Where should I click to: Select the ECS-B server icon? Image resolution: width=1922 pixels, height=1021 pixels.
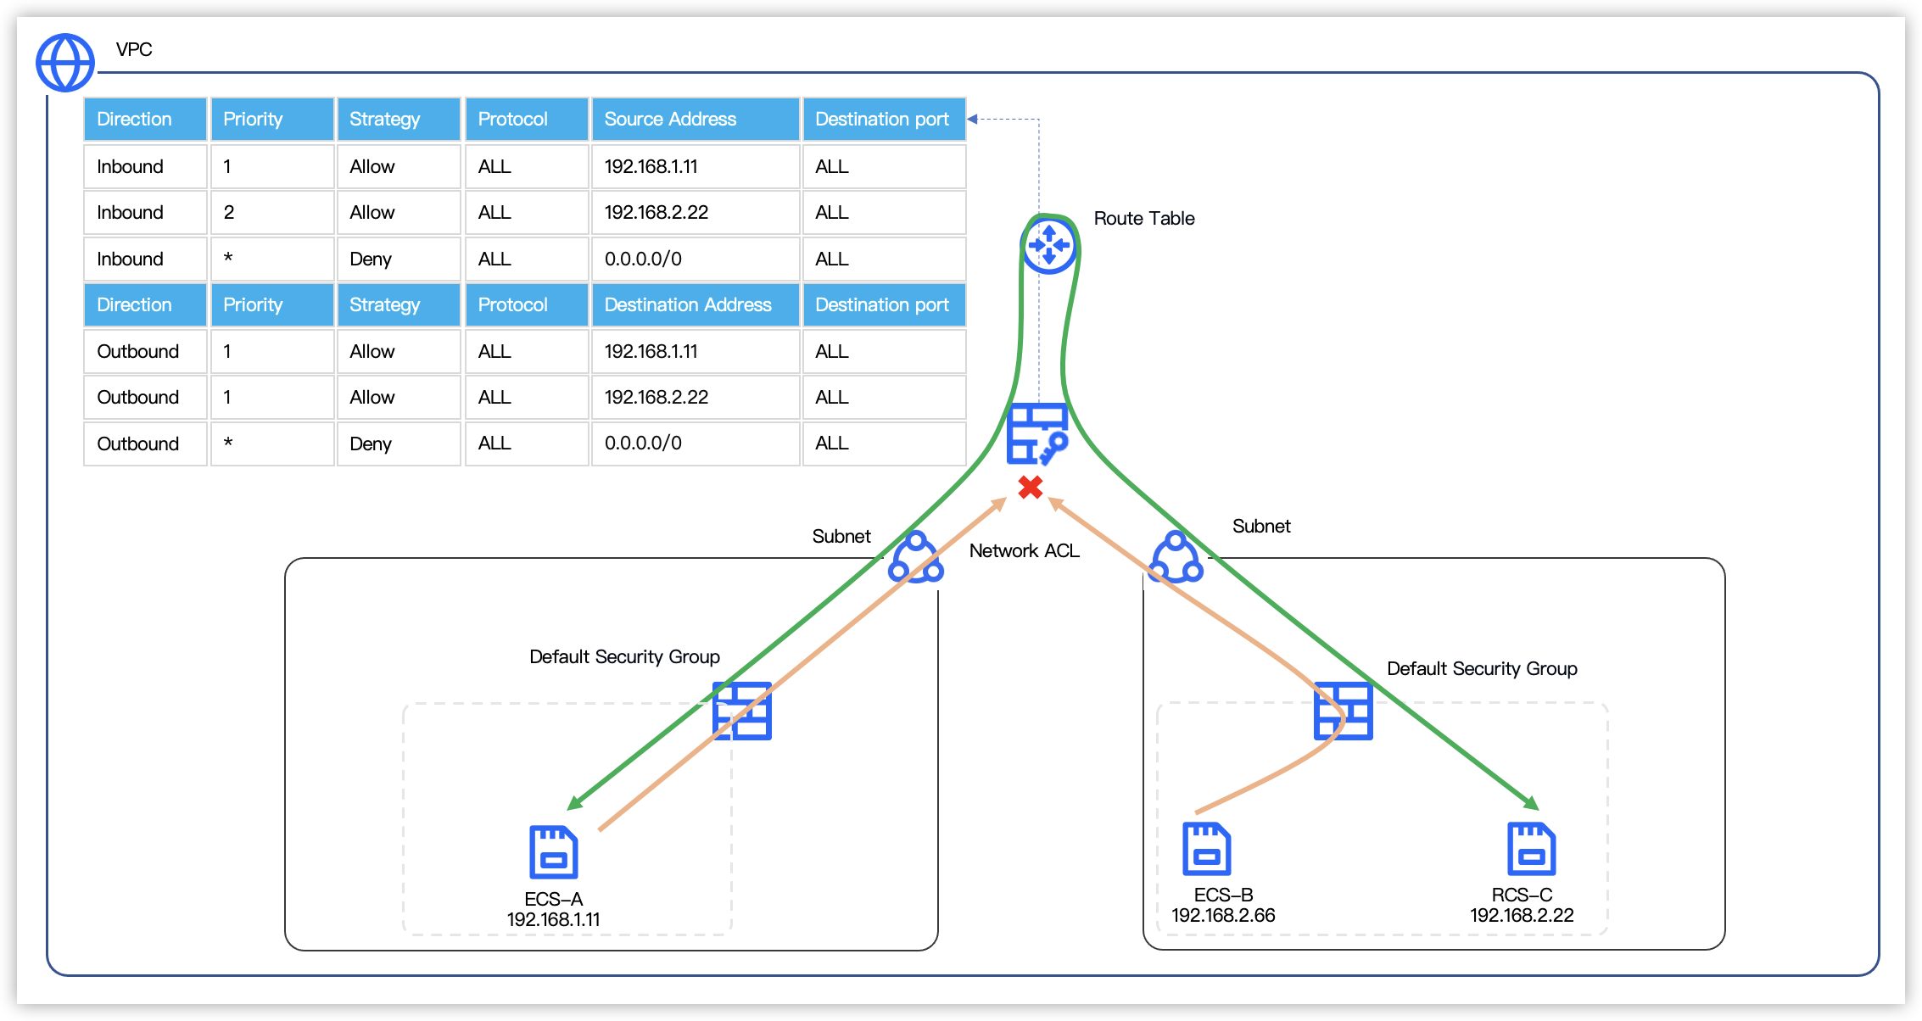1206,848
